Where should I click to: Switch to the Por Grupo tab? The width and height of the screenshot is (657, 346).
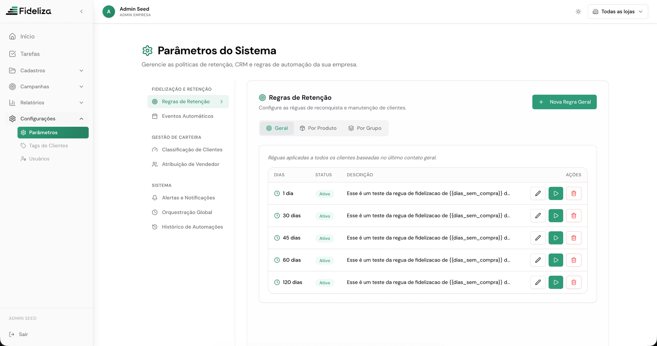(365, 128)
